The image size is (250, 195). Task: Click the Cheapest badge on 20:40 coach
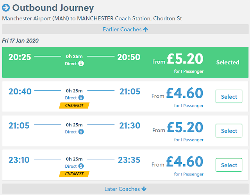(74, 105)
